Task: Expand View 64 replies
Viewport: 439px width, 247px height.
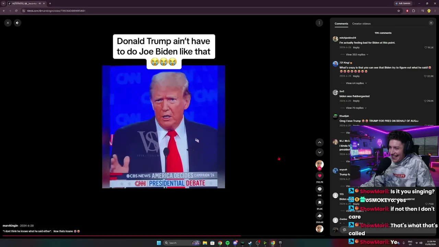Action: click(356, 83)
